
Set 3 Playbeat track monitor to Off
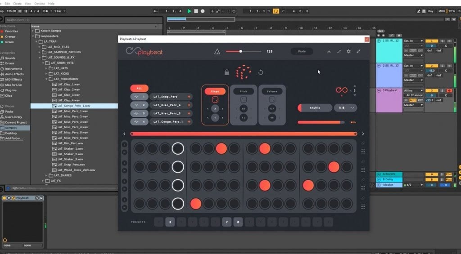click(x=420, y=100)
